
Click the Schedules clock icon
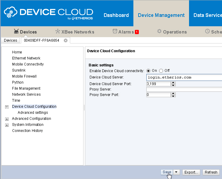click(207, 31)
